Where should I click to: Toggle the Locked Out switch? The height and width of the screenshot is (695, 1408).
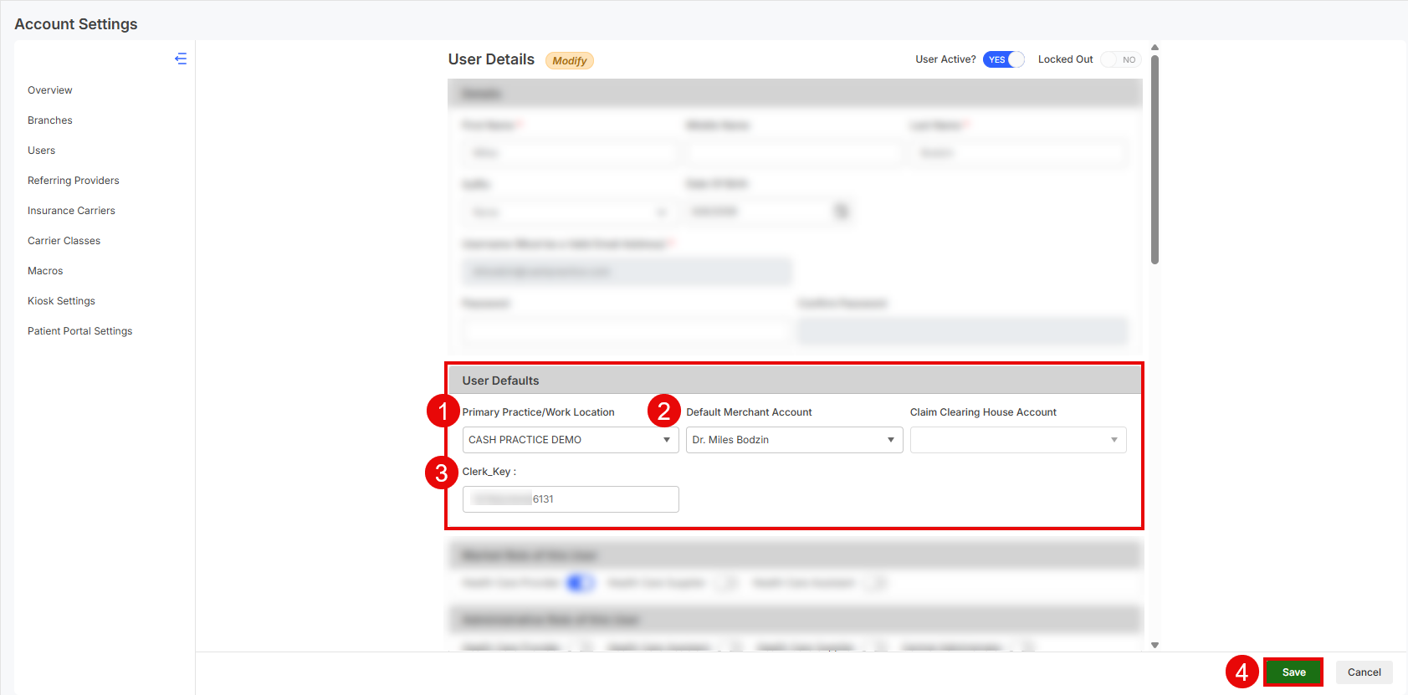click(x=1121, y=59)
